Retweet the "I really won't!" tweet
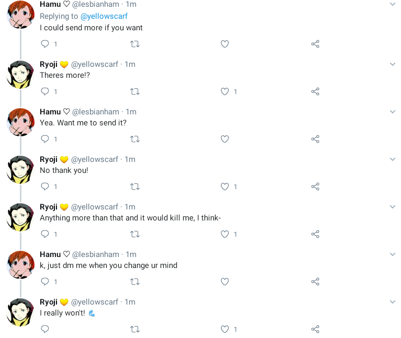The height and width of the screenshot is (338, 401). click(134, 330)
